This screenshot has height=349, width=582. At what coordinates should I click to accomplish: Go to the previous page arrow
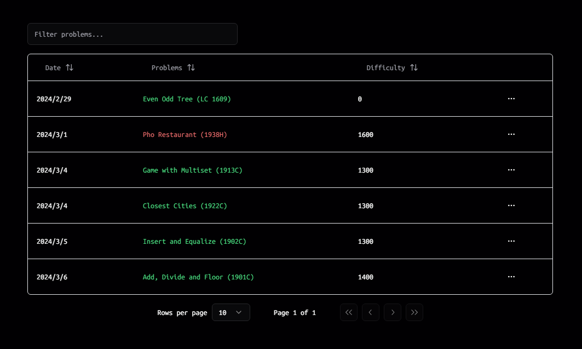coord(370,312)
